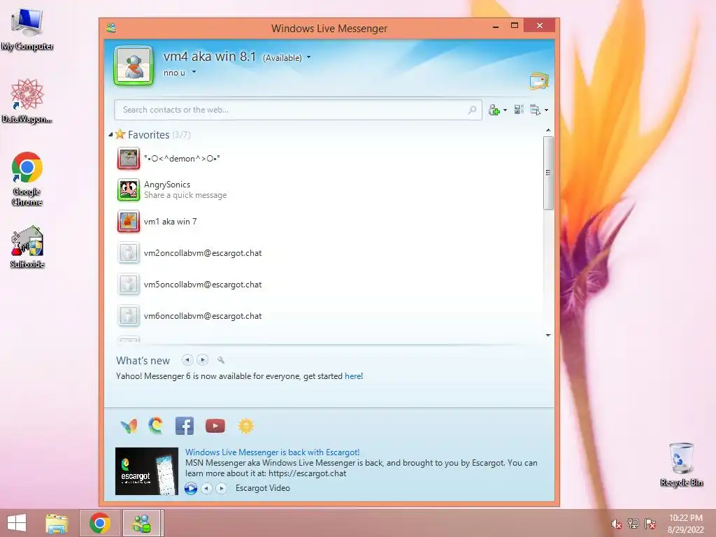
Task: Click the vm2oncollabvm offline avatar
Action: pyautogui.click(x=129, y=253)
